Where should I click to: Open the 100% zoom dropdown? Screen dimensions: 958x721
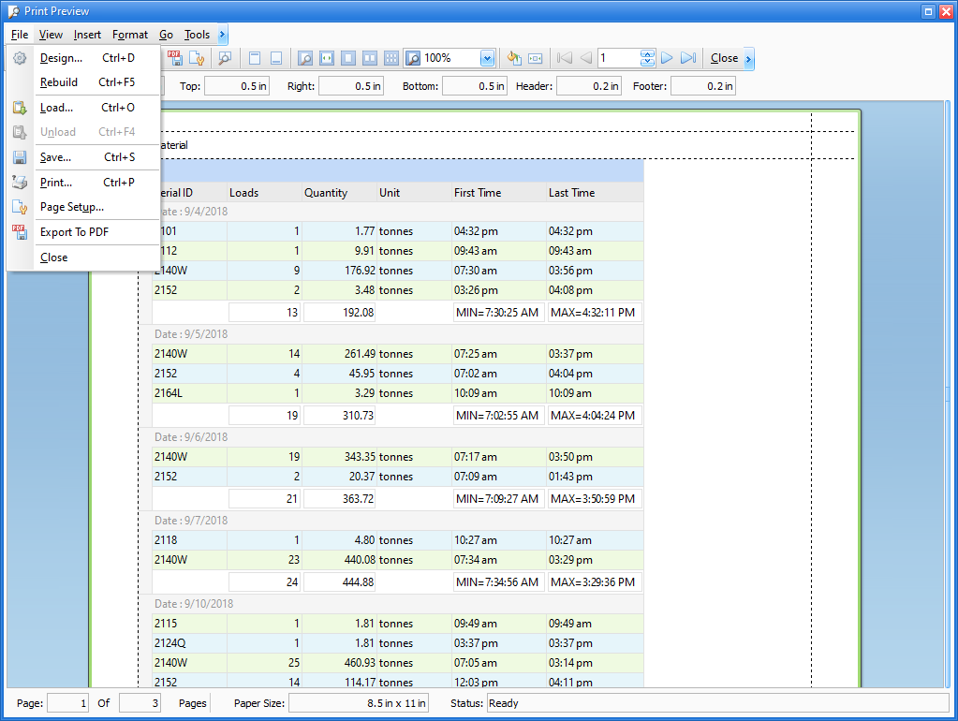[x=487, y=58]
